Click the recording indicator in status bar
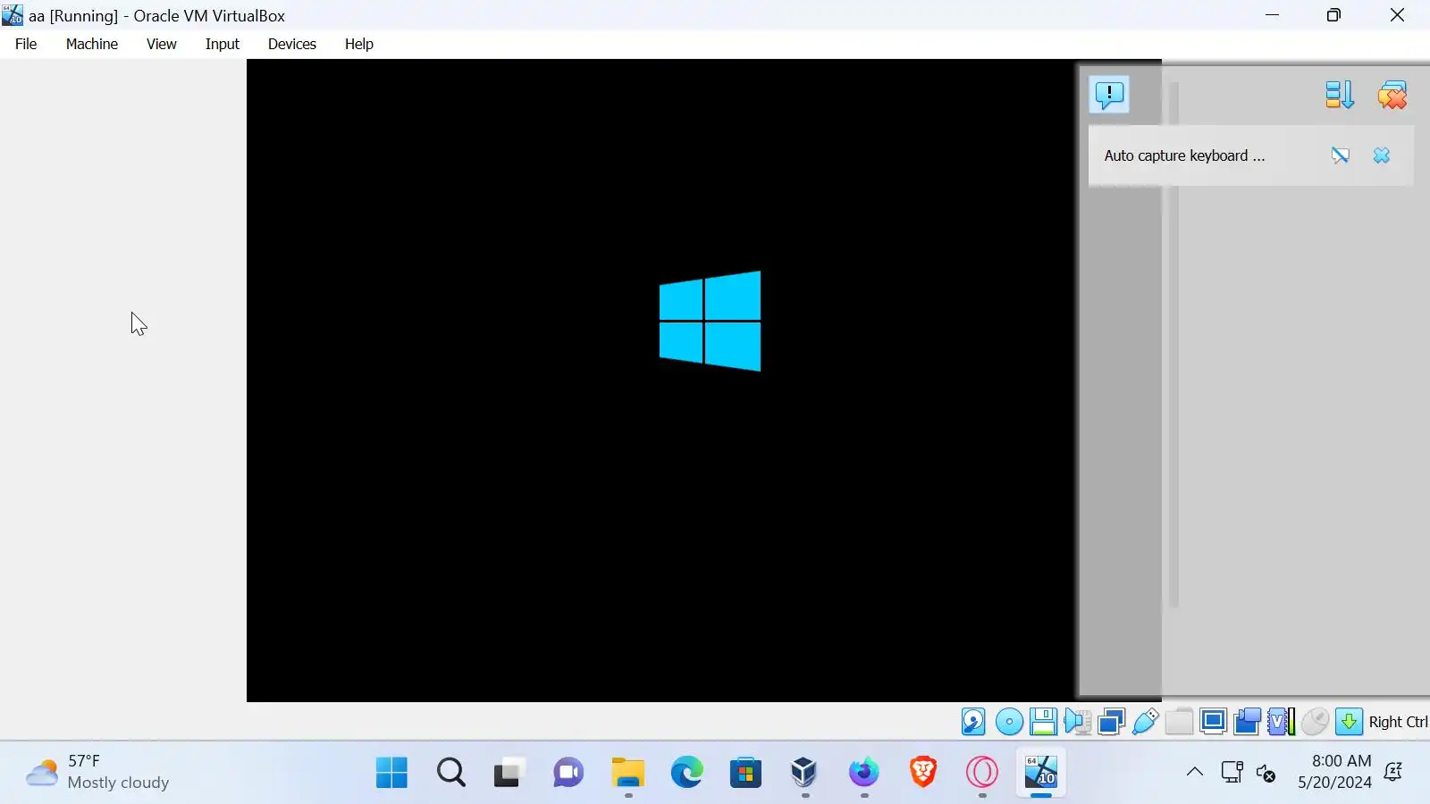The height and width of the screenshot is (804, 1430). 1247,722
